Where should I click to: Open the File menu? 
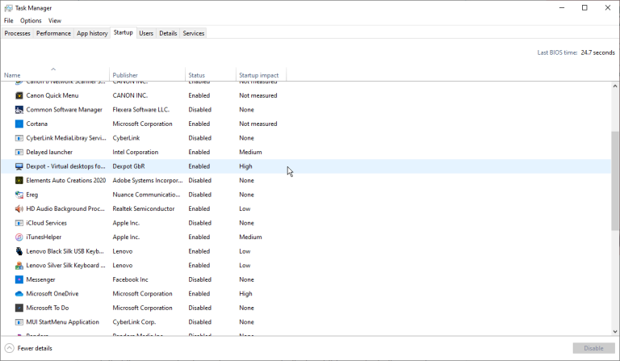[x=9, y=20]
